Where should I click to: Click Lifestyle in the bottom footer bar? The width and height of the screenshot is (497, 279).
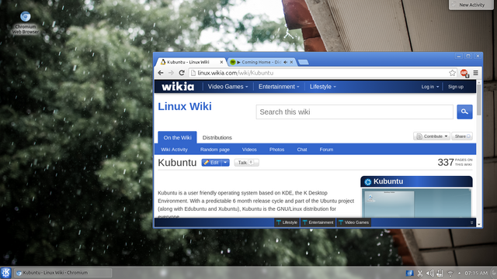pyautogui.click(x=287, y=222)
